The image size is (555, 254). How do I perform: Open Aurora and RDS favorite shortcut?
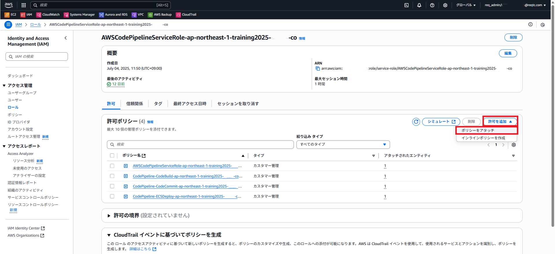pyautogui.click(x=113, y=15)
